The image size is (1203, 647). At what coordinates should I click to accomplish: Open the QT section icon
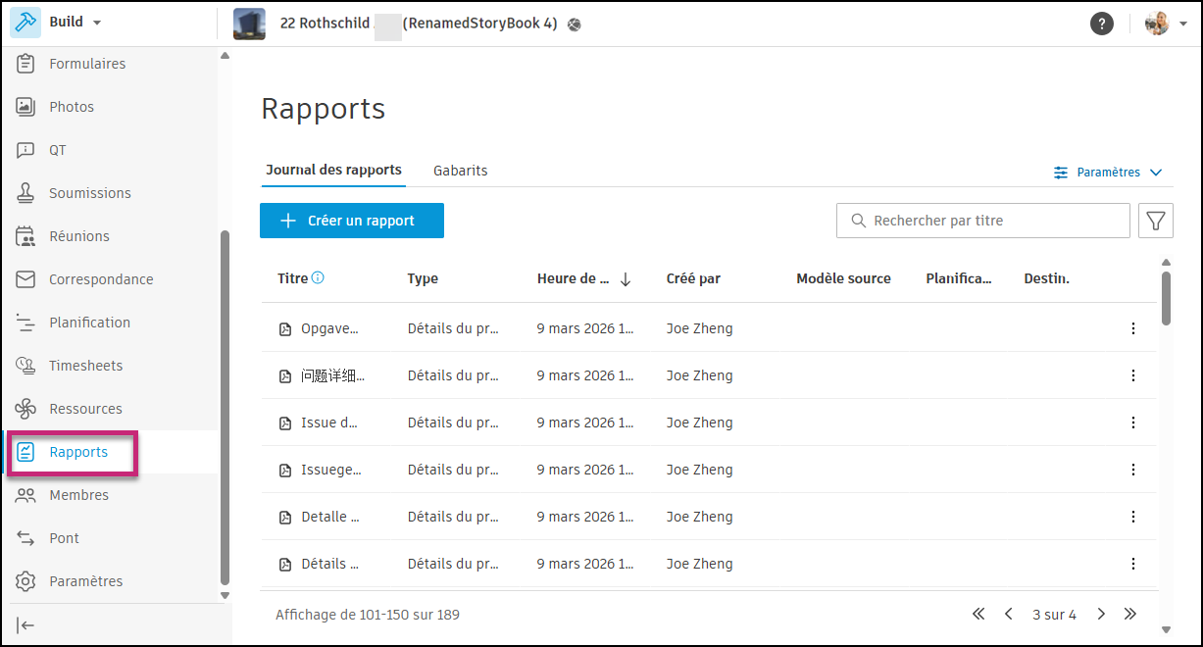click(x=26, y=150)
